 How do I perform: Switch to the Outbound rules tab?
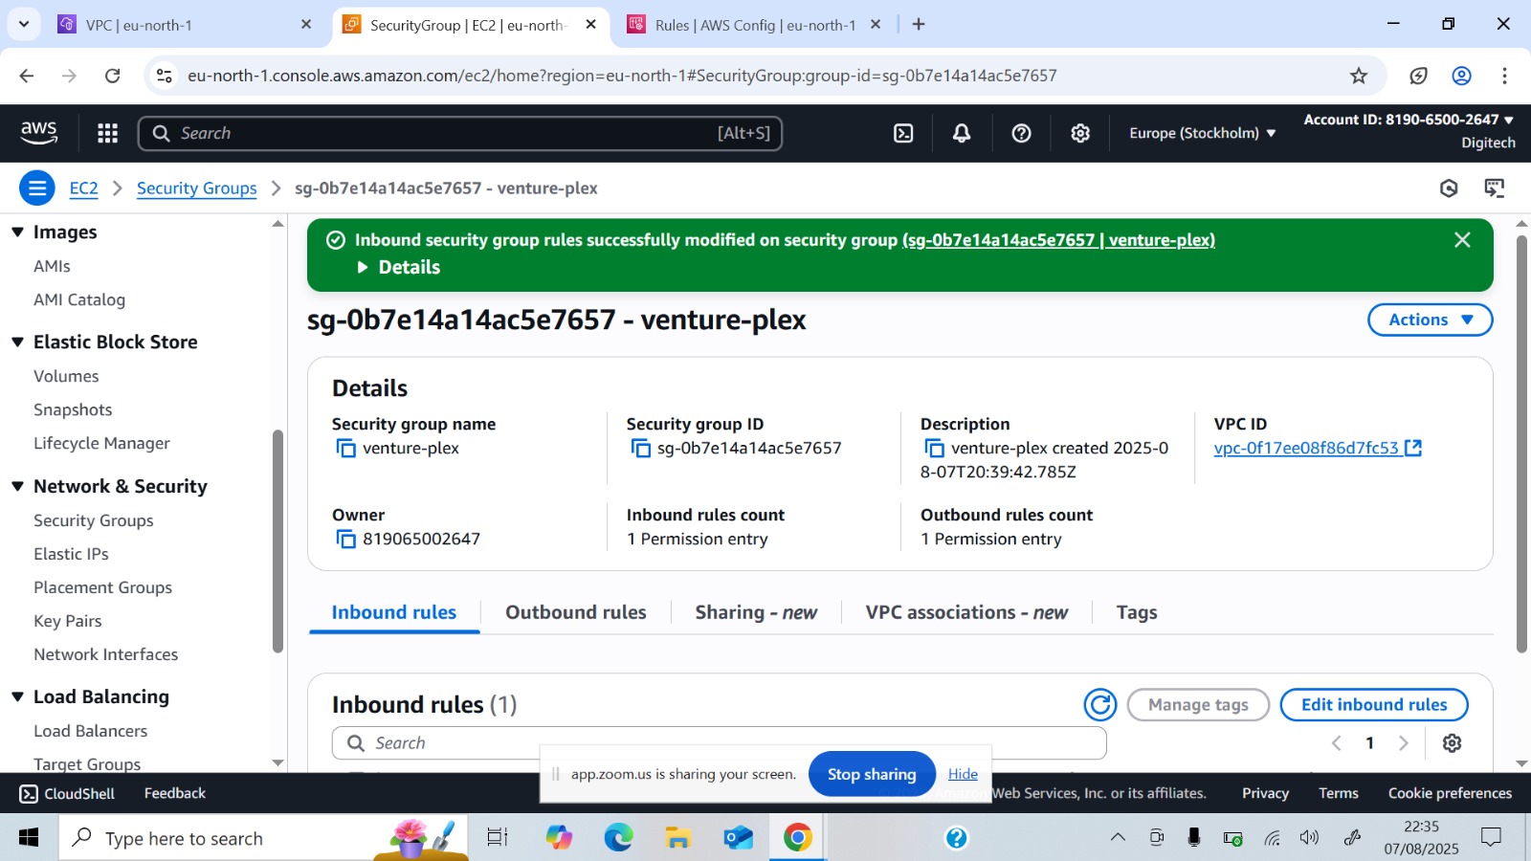tap(576, 612)
